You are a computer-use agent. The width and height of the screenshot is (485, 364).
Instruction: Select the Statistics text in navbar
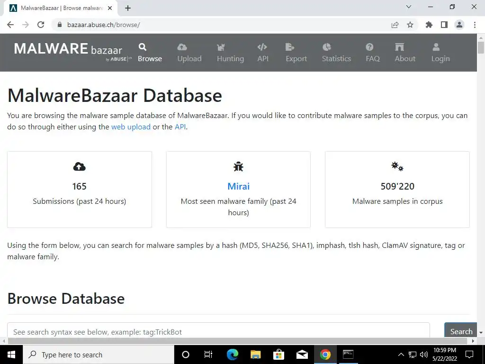click(337, 59)
